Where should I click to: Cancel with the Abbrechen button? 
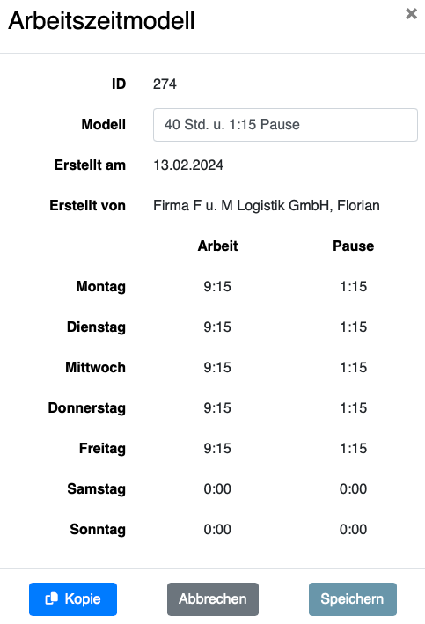click(213, 599)
